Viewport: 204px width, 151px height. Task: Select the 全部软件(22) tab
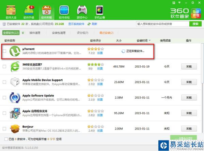[11, 33]
